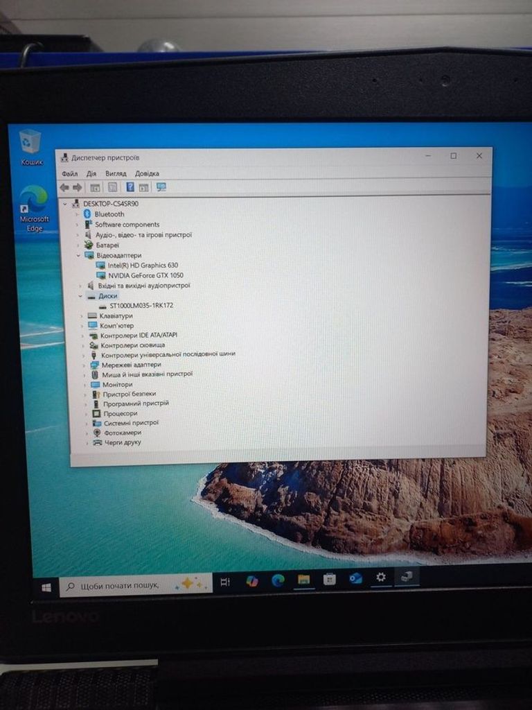Select the DESKTOP-CS4SR90 root node
This screenshot has height=710, width=532.
tap(110, 204)
